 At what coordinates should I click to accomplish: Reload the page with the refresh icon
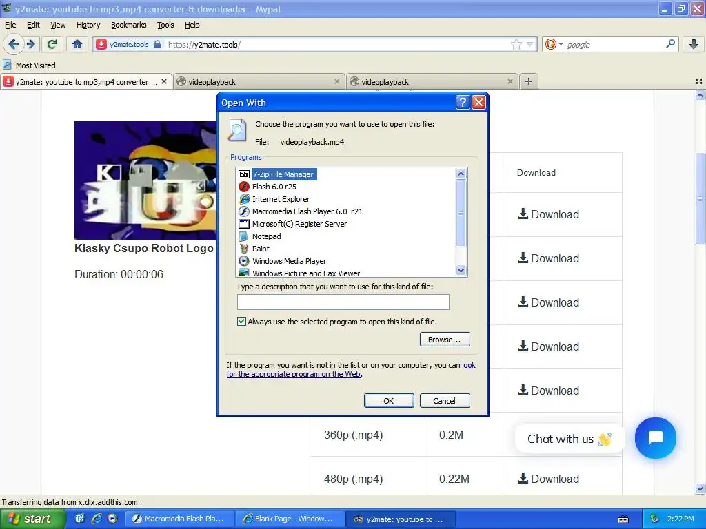(x=52, y=44)
